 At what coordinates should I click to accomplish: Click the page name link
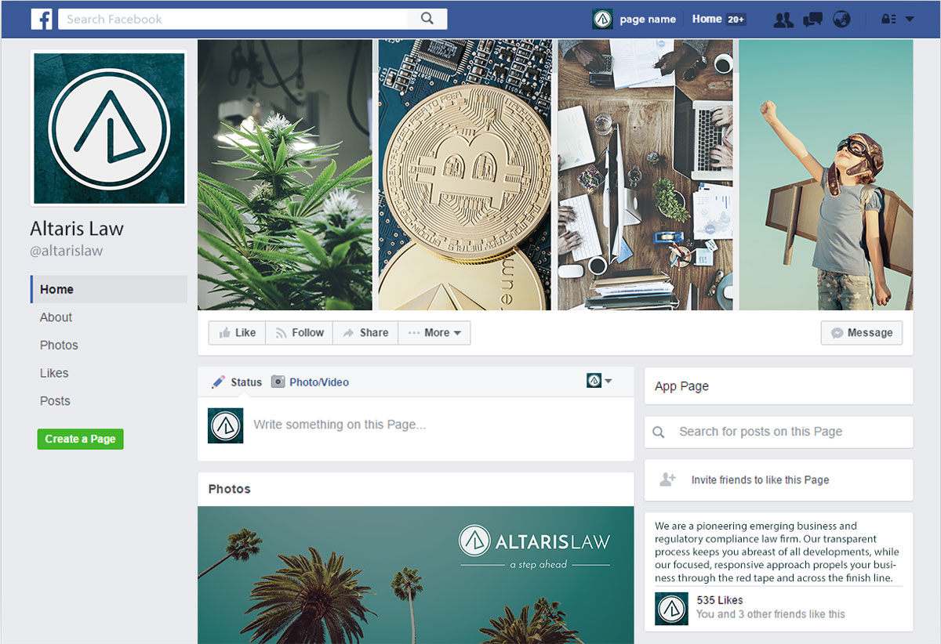[x=648, y=20]
